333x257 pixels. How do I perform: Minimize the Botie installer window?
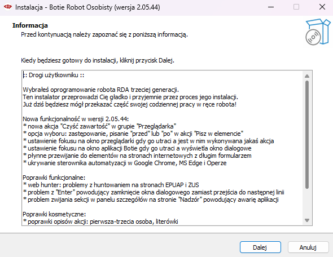271,7
